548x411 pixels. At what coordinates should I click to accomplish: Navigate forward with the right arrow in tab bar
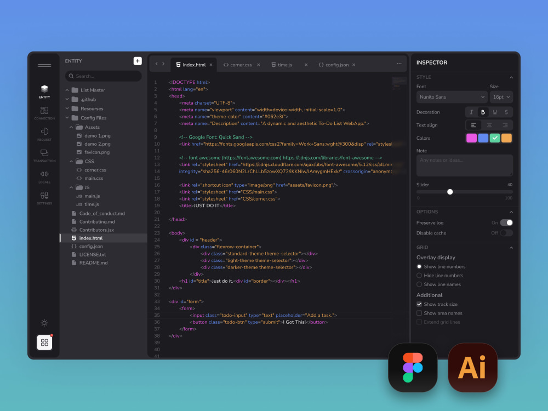[x=163, y=64]
